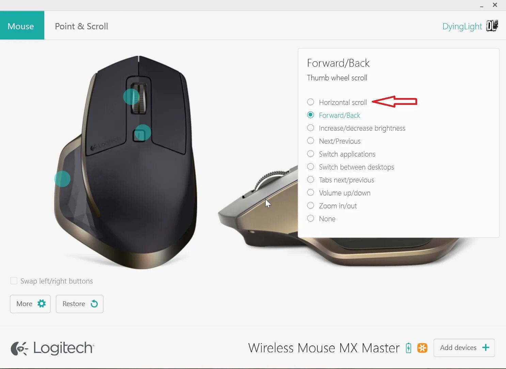Click the plus icon on Add devices
The height and width of the screenshot is (369, 506).
point(486,348)
